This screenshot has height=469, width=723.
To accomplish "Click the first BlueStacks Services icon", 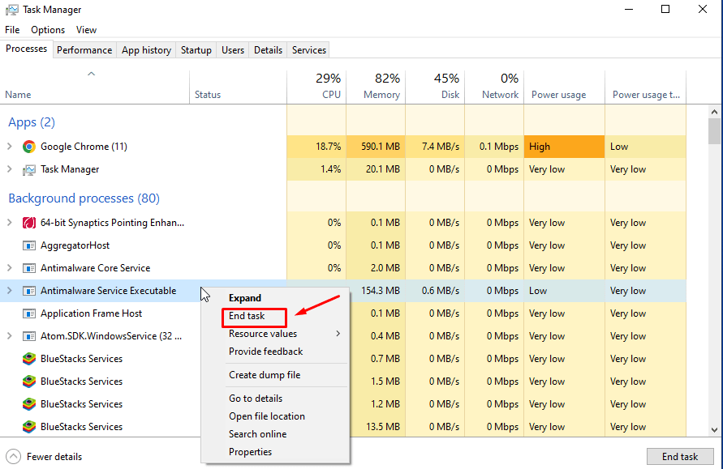I will click(x=29, y=359).
